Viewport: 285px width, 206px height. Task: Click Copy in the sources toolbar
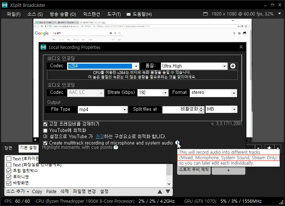(x=37, y=192)
